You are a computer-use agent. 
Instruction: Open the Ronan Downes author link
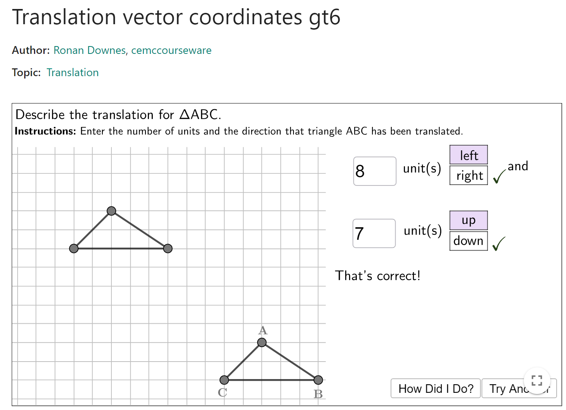tap(90, 50)
